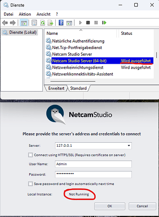Image resolution: width=159 pixels, height=217 pixels.
Task: Click gear icon of Netzwerkeinrichtungsdienst
Action: coord(49,67)
